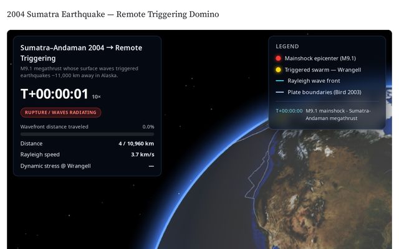Click the page title '2004 Sumatra Earthquake'

click(x=56, y=14)
